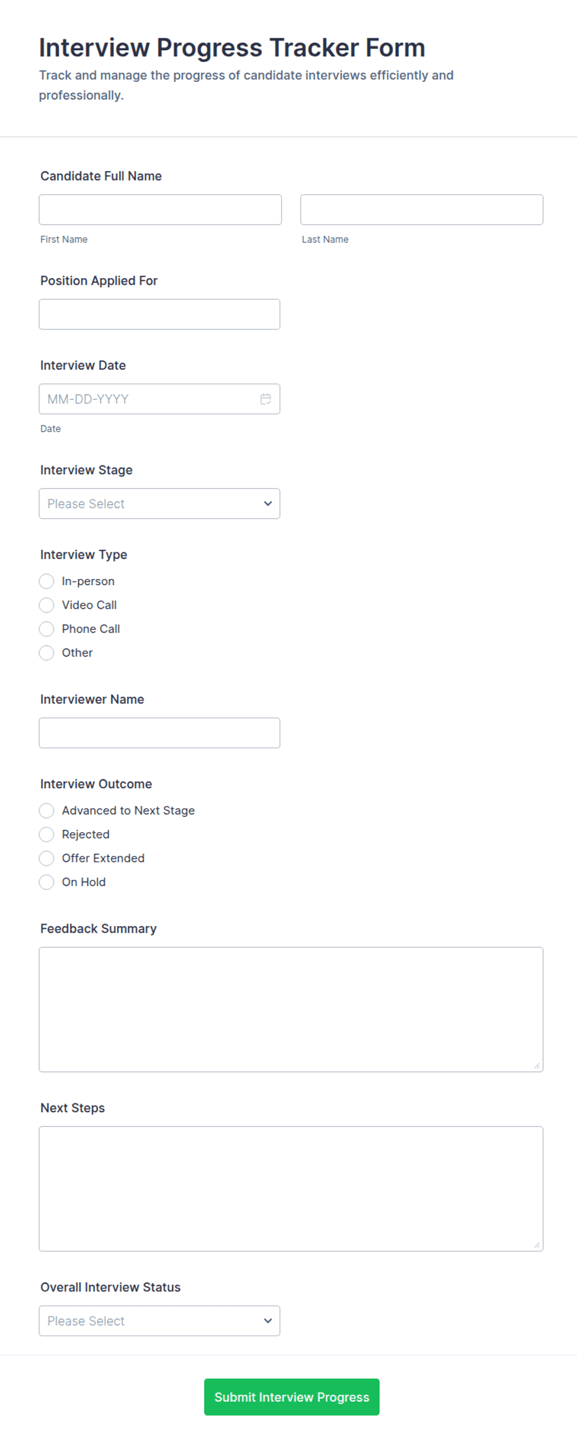Focus the Position Applied For field
The height and width of the screenshot is (1446, 577).
coord(159,314)
